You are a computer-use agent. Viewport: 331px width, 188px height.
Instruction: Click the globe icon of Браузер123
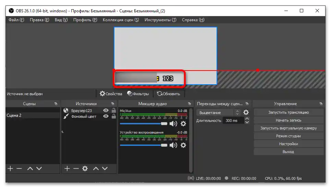(x=66, y=110)
